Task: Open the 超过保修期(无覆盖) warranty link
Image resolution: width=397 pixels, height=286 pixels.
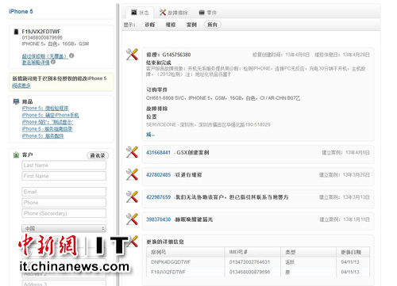Action: 44,56
